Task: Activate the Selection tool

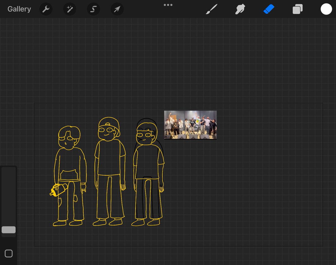Action: point(93,9)
